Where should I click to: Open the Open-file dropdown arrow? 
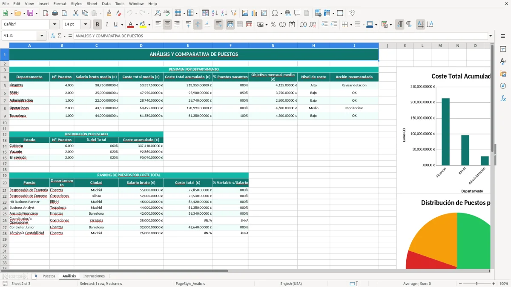click(x=23, y=13)
